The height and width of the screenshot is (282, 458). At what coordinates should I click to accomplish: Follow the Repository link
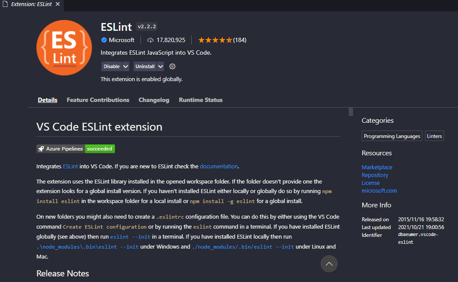tap(375, 175)
